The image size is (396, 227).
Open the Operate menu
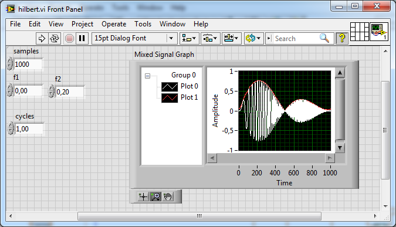point(114,24)
